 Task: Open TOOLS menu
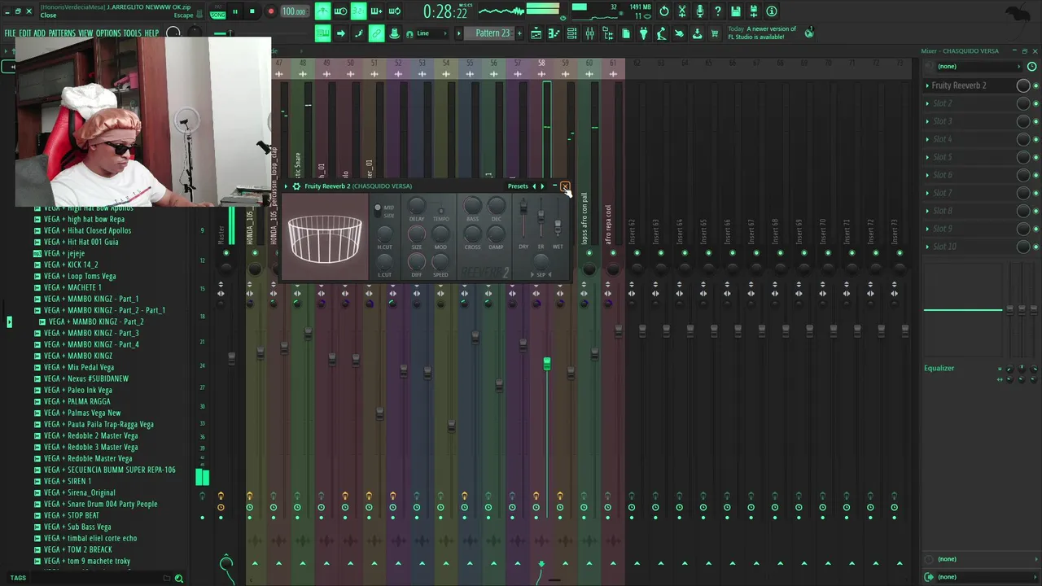(132, 33)
